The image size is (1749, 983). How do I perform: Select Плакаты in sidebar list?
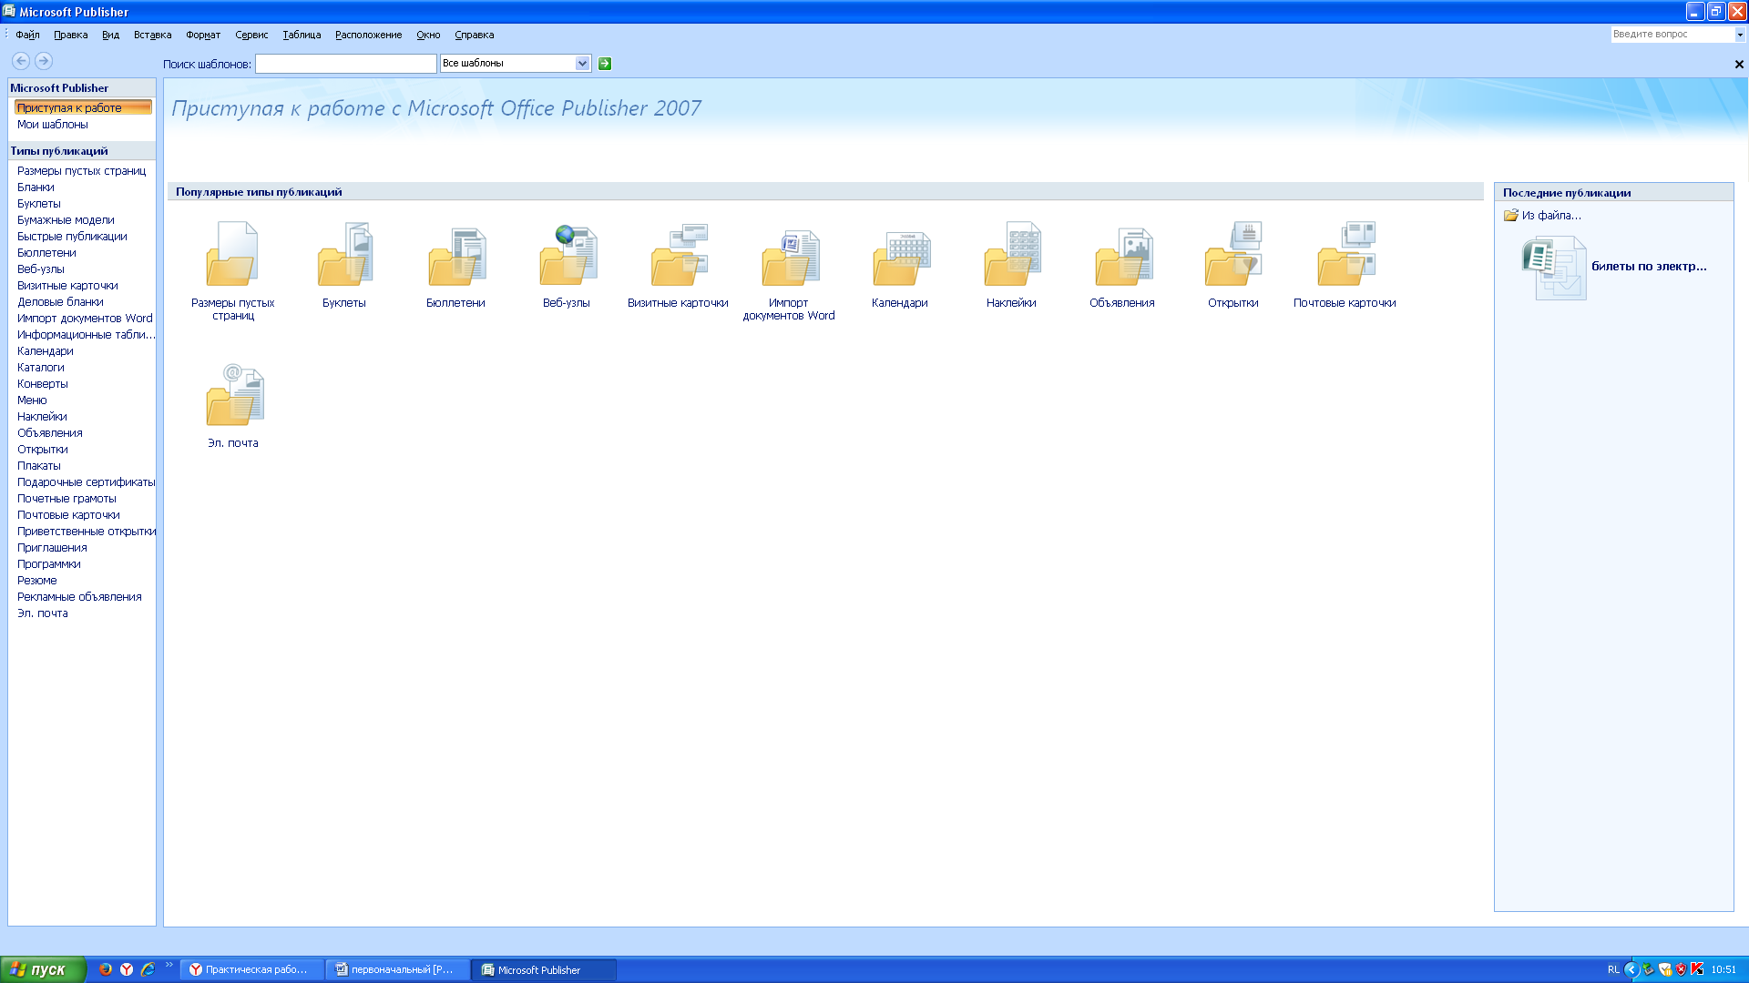coord(39,466)
